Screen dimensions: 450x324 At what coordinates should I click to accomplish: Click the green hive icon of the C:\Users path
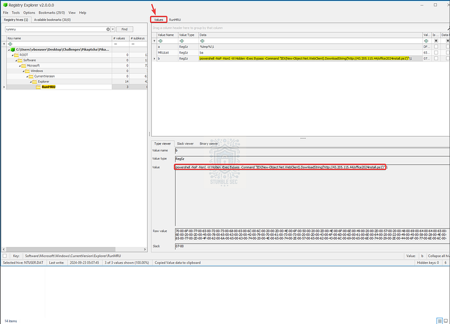[13, 49]
